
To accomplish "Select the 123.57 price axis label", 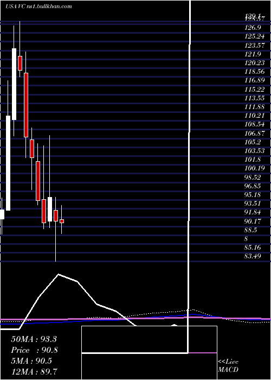I will 255,45.
